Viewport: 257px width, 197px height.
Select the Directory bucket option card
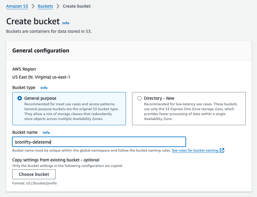(189, 108)
